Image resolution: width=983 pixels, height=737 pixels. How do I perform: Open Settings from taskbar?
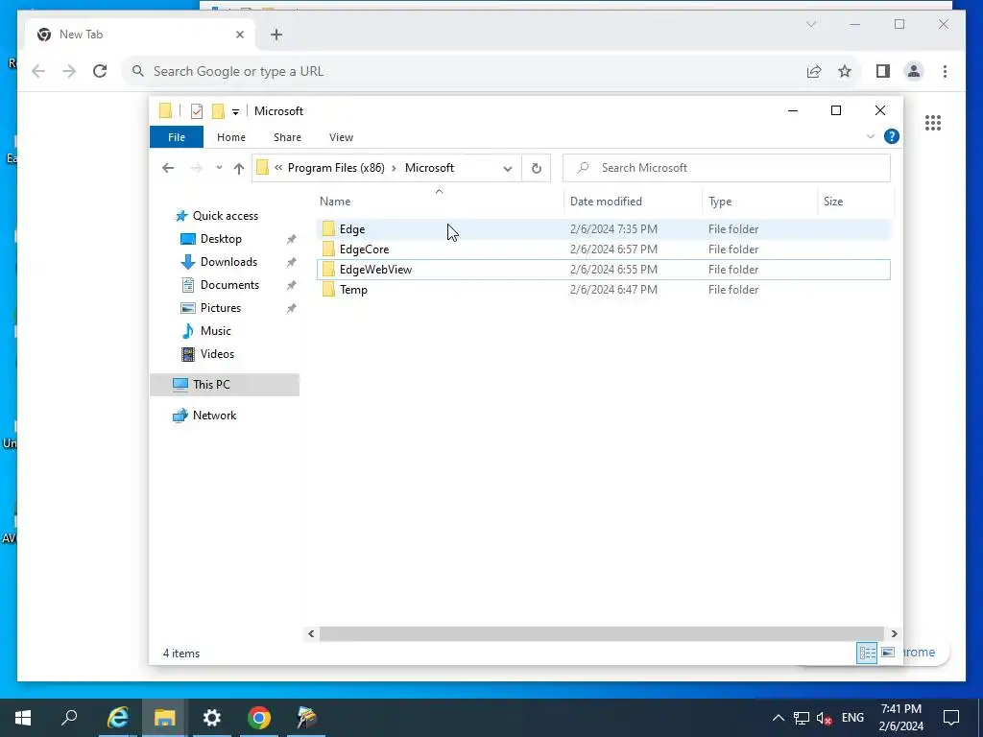pos(212,718)
